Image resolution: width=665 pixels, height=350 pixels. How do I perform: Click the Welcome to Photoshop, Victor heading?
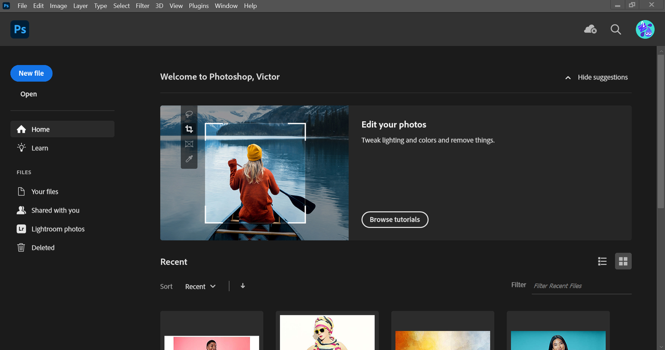tap(220, 77)
